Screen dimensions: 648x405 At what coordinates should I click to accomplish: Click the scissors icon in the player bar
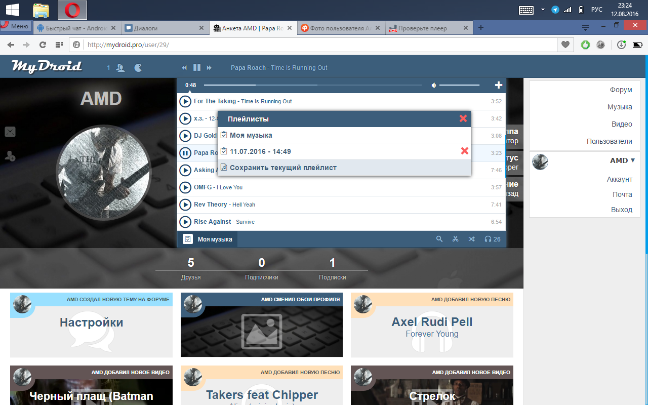click(x=456, y=239)
